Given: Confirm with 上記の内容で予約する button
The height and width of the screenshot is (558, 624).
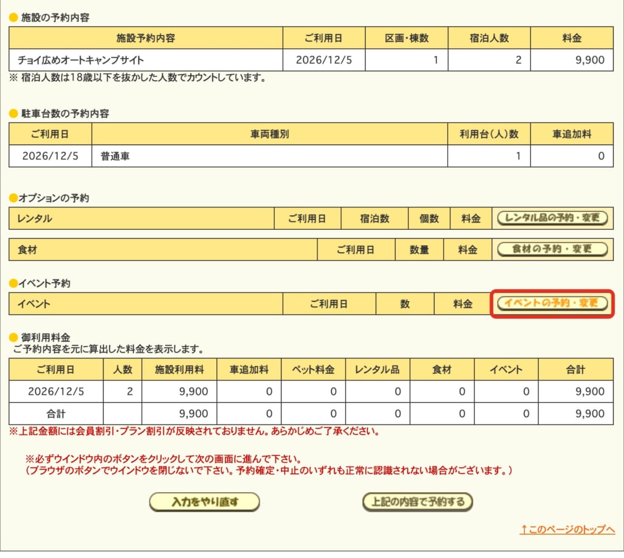Looking at the screenshot, I should tap(417, 502).
